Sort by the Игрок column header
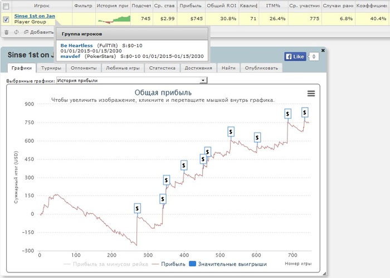The height and width of the screenshot is (278, 390). point(42,6)
